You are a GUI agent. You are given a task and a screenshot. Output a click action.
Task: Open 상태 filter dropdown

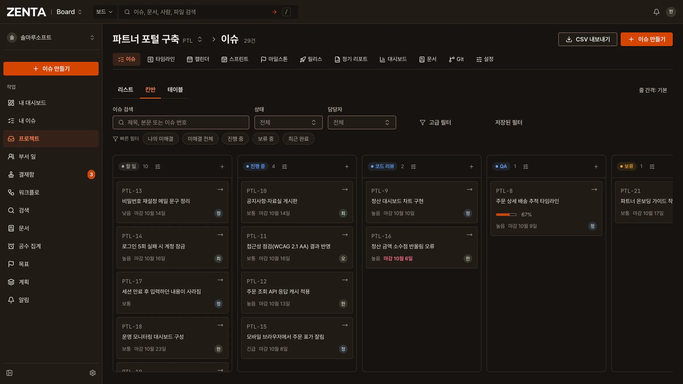(288, 122)
